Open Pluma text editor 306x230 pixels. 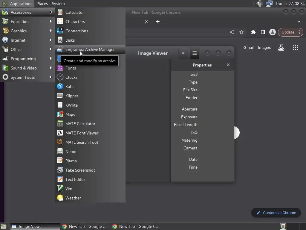click(x=90, y=161)
